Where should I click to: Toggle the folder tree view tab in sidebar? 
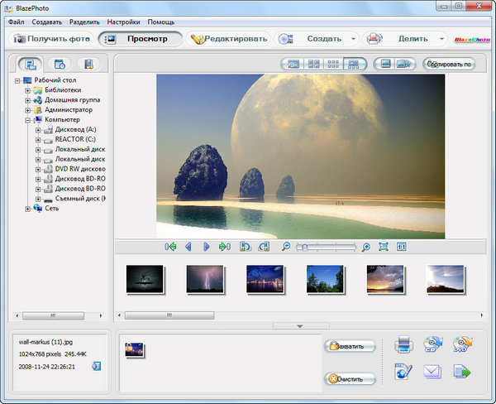31,64
